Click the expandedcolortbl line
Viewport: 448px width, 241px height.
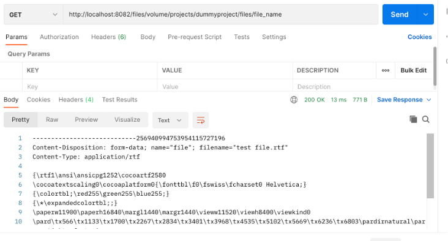tap(75, 203)
